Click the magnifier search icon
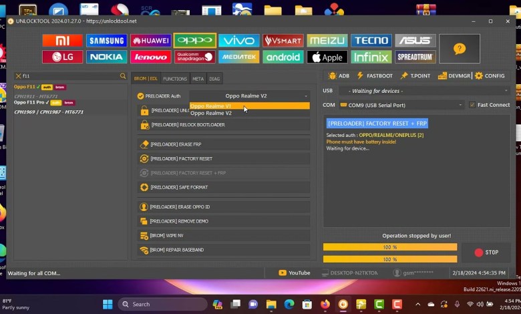521x314 pixels. click(123, 76)
